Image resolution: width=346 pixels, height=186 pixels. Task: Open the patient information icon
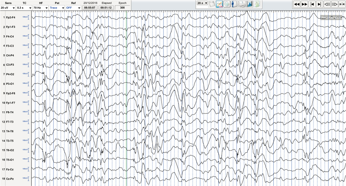234,4
